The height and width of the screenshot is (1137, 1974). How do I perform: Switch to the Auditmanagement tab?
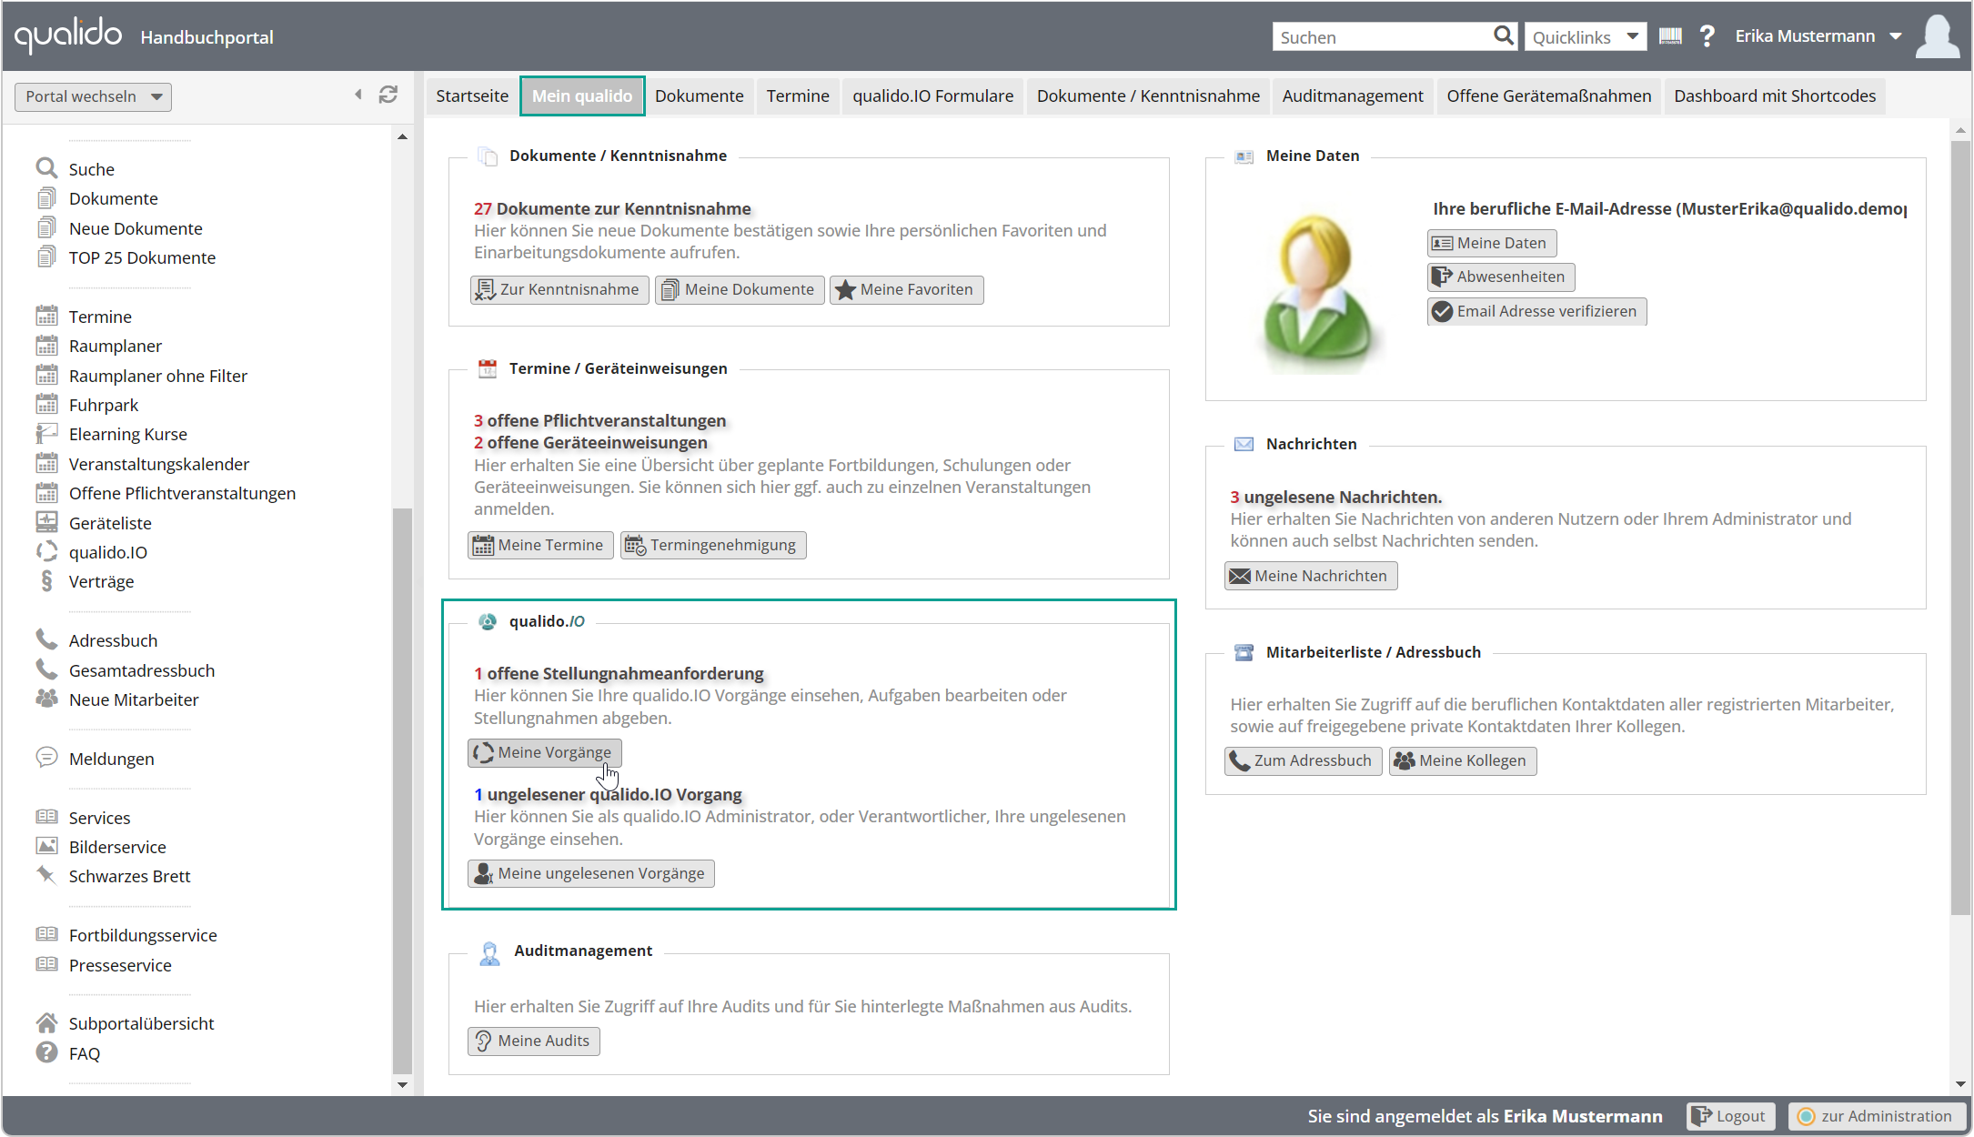click(1353, 96)
